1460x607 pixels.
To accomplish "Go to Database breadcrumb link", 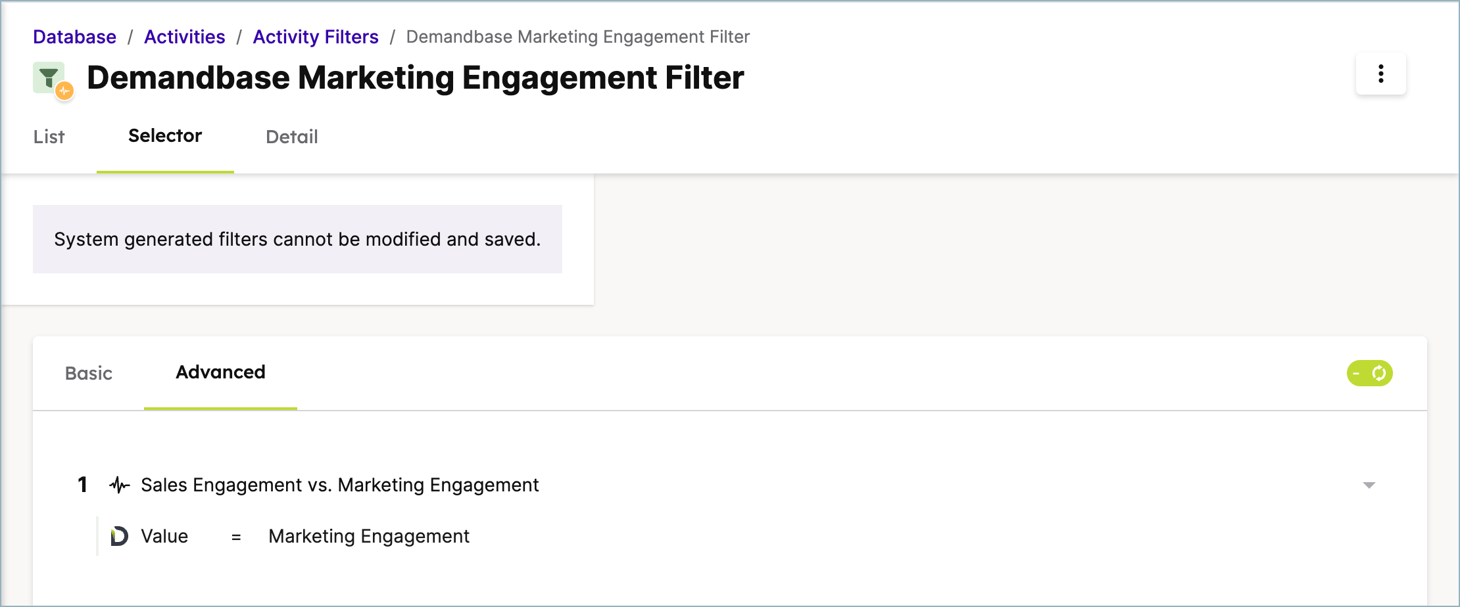I will (x=75, y=37).
